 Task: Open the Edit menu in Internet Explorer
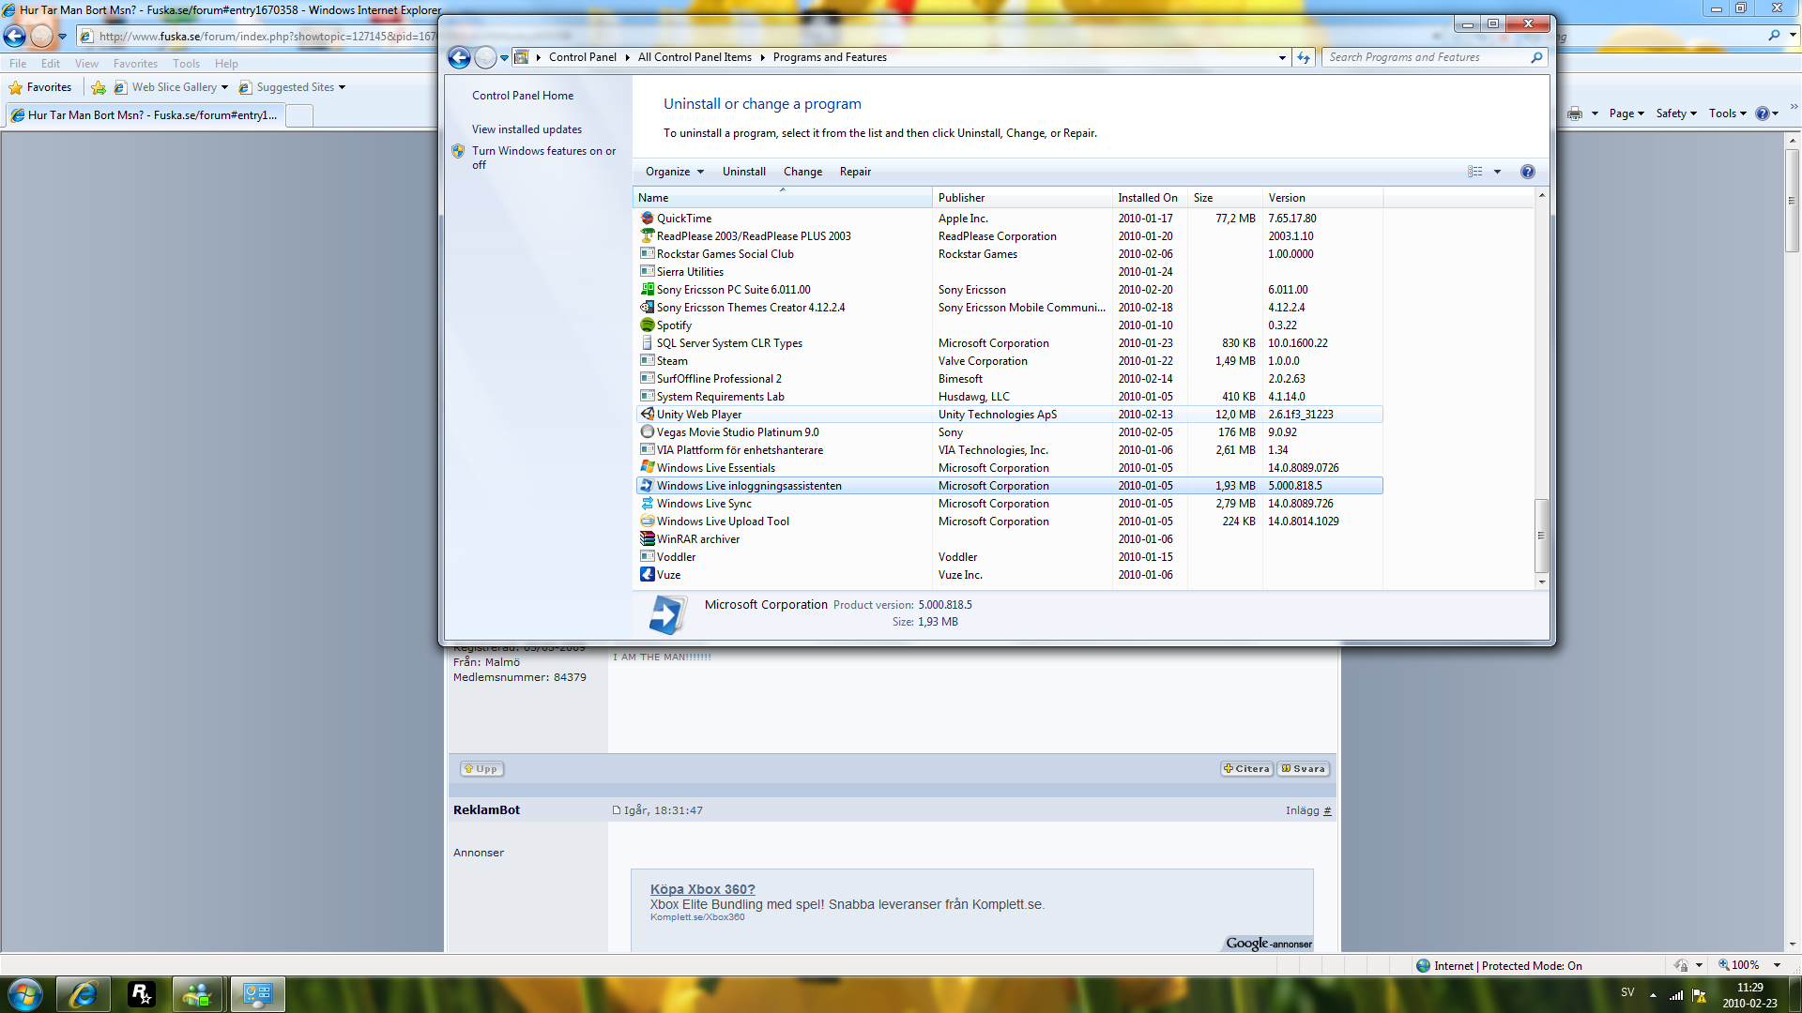coord(51,64)
